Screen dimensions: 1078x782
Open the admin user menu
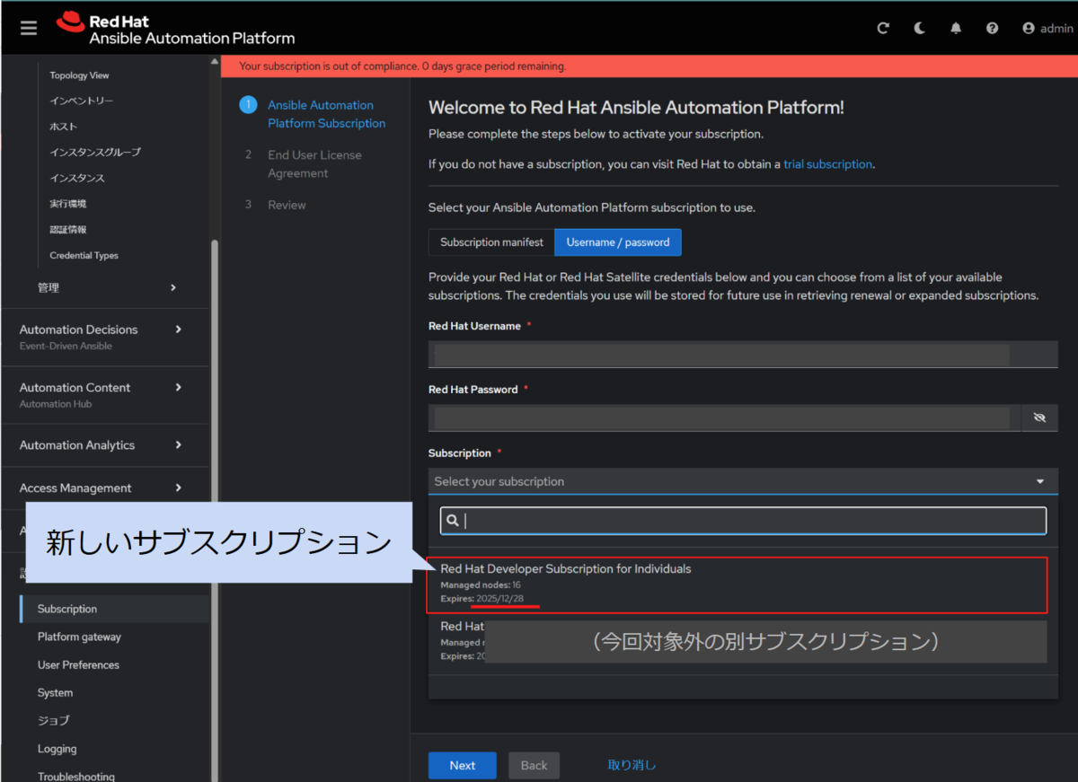1047,29
